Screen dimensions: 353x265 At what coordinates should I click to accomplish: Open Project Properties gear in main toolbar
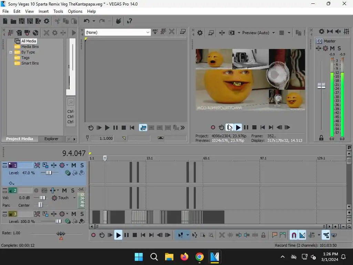click(x=47, y=21)
